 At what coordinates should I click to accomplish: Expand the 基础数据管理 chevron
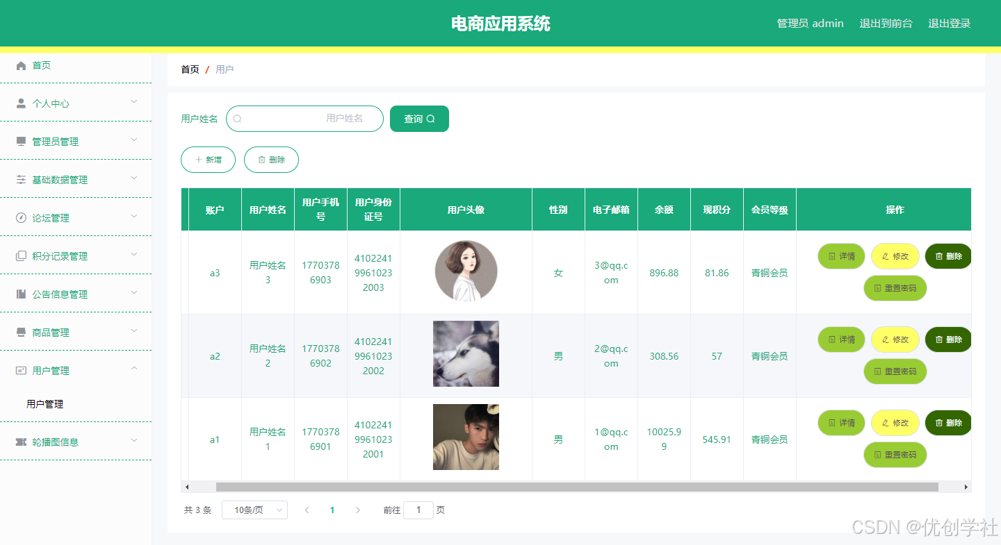point(134,178)
